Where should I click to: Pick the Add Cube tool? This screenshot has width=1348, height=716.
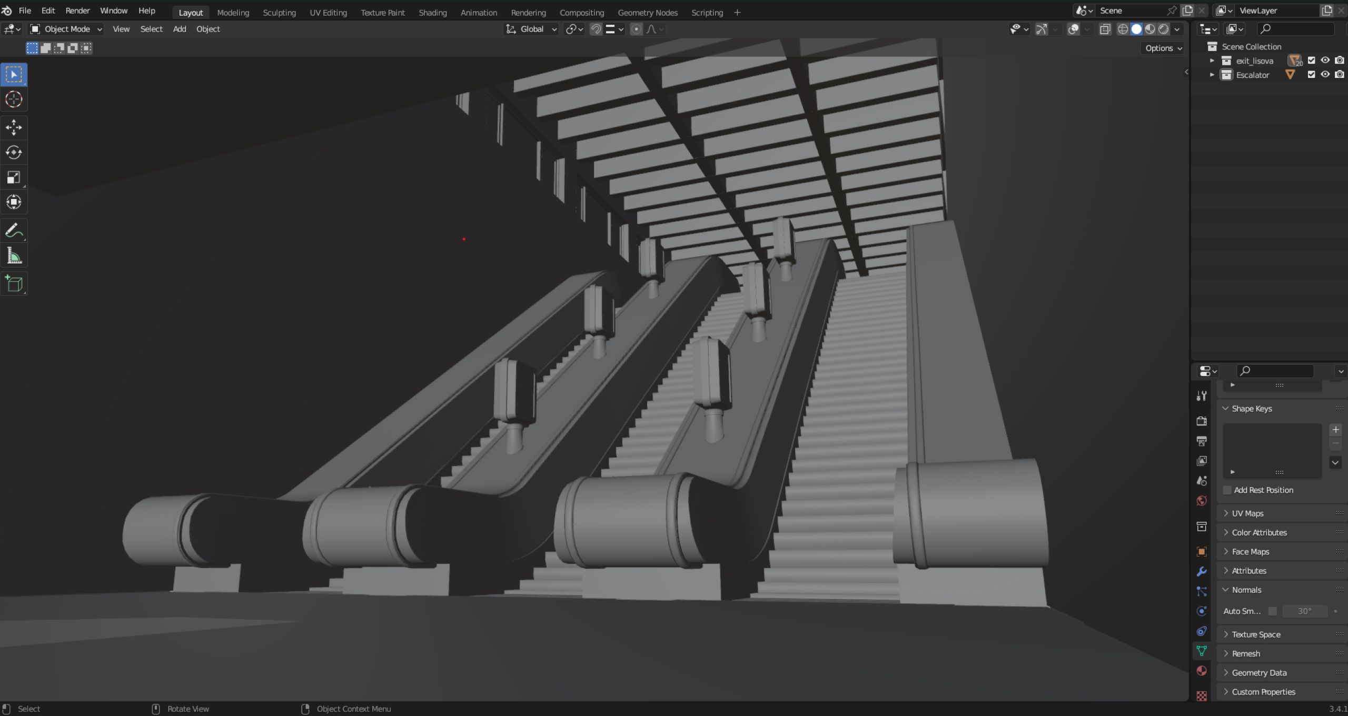click(x=14, y=284)
